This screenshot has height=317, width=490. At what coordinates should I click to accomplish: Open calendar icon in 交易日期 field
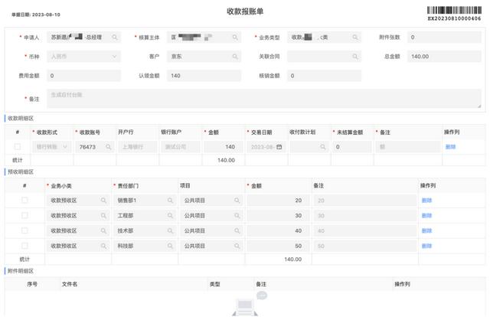(x=279, y=146)
